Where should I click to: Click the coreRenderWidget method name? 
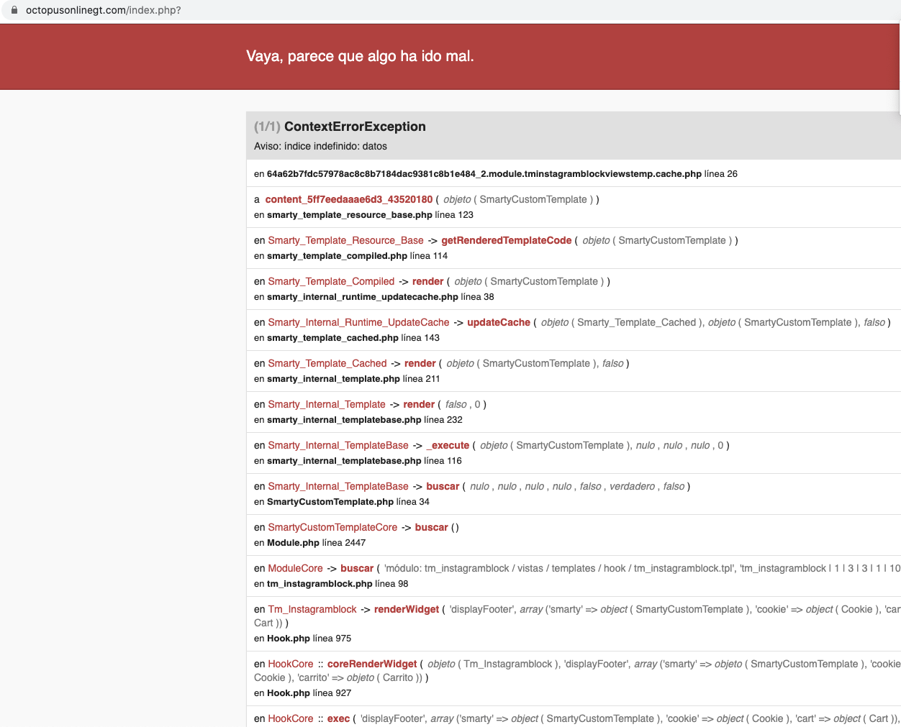point(372,664)
